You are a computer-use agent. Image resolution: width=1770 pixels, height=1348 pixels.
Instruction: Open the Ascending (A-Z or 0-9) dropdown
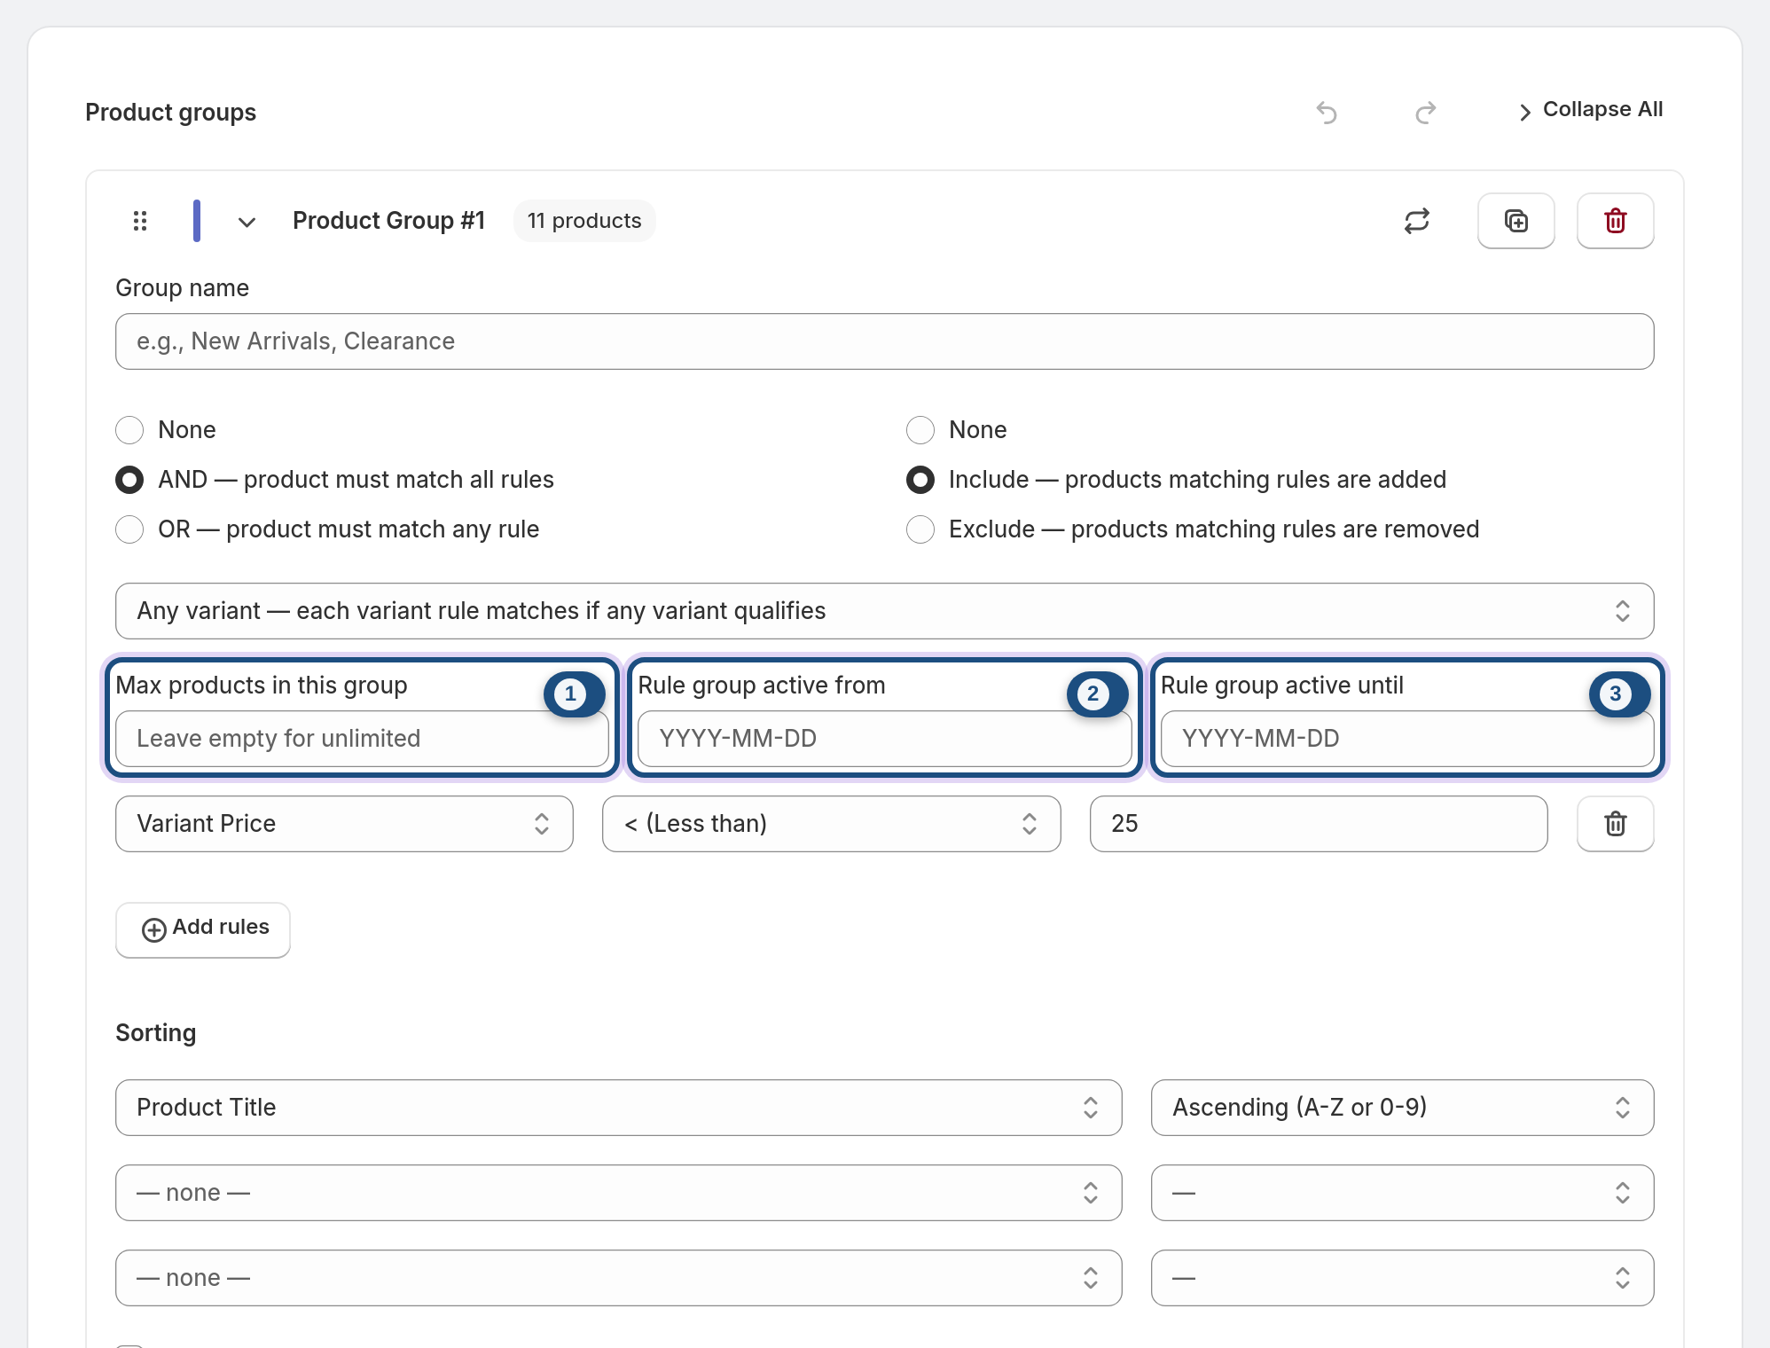[1403, 1108]
